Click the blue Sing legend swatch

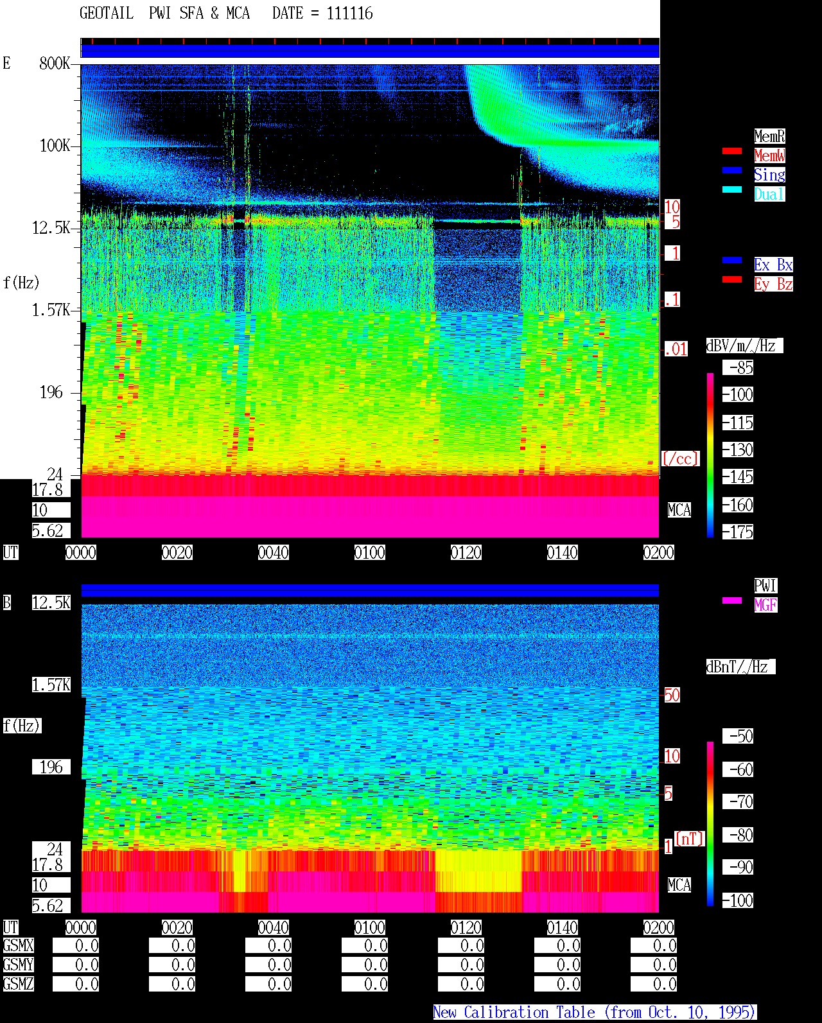(x=732, y=170)
